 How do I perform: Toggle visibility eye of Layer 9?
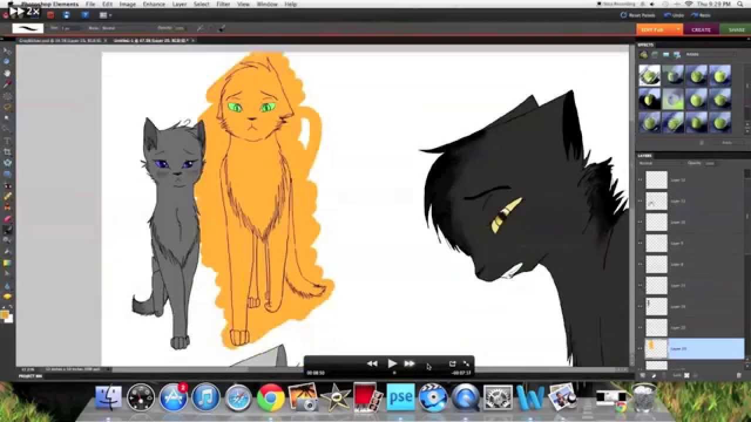(x=640, y=243)
